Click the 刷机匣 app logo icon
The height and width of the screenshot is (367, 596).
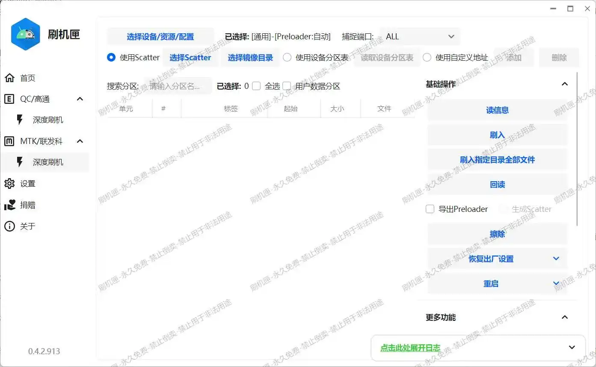coord(26,34)
